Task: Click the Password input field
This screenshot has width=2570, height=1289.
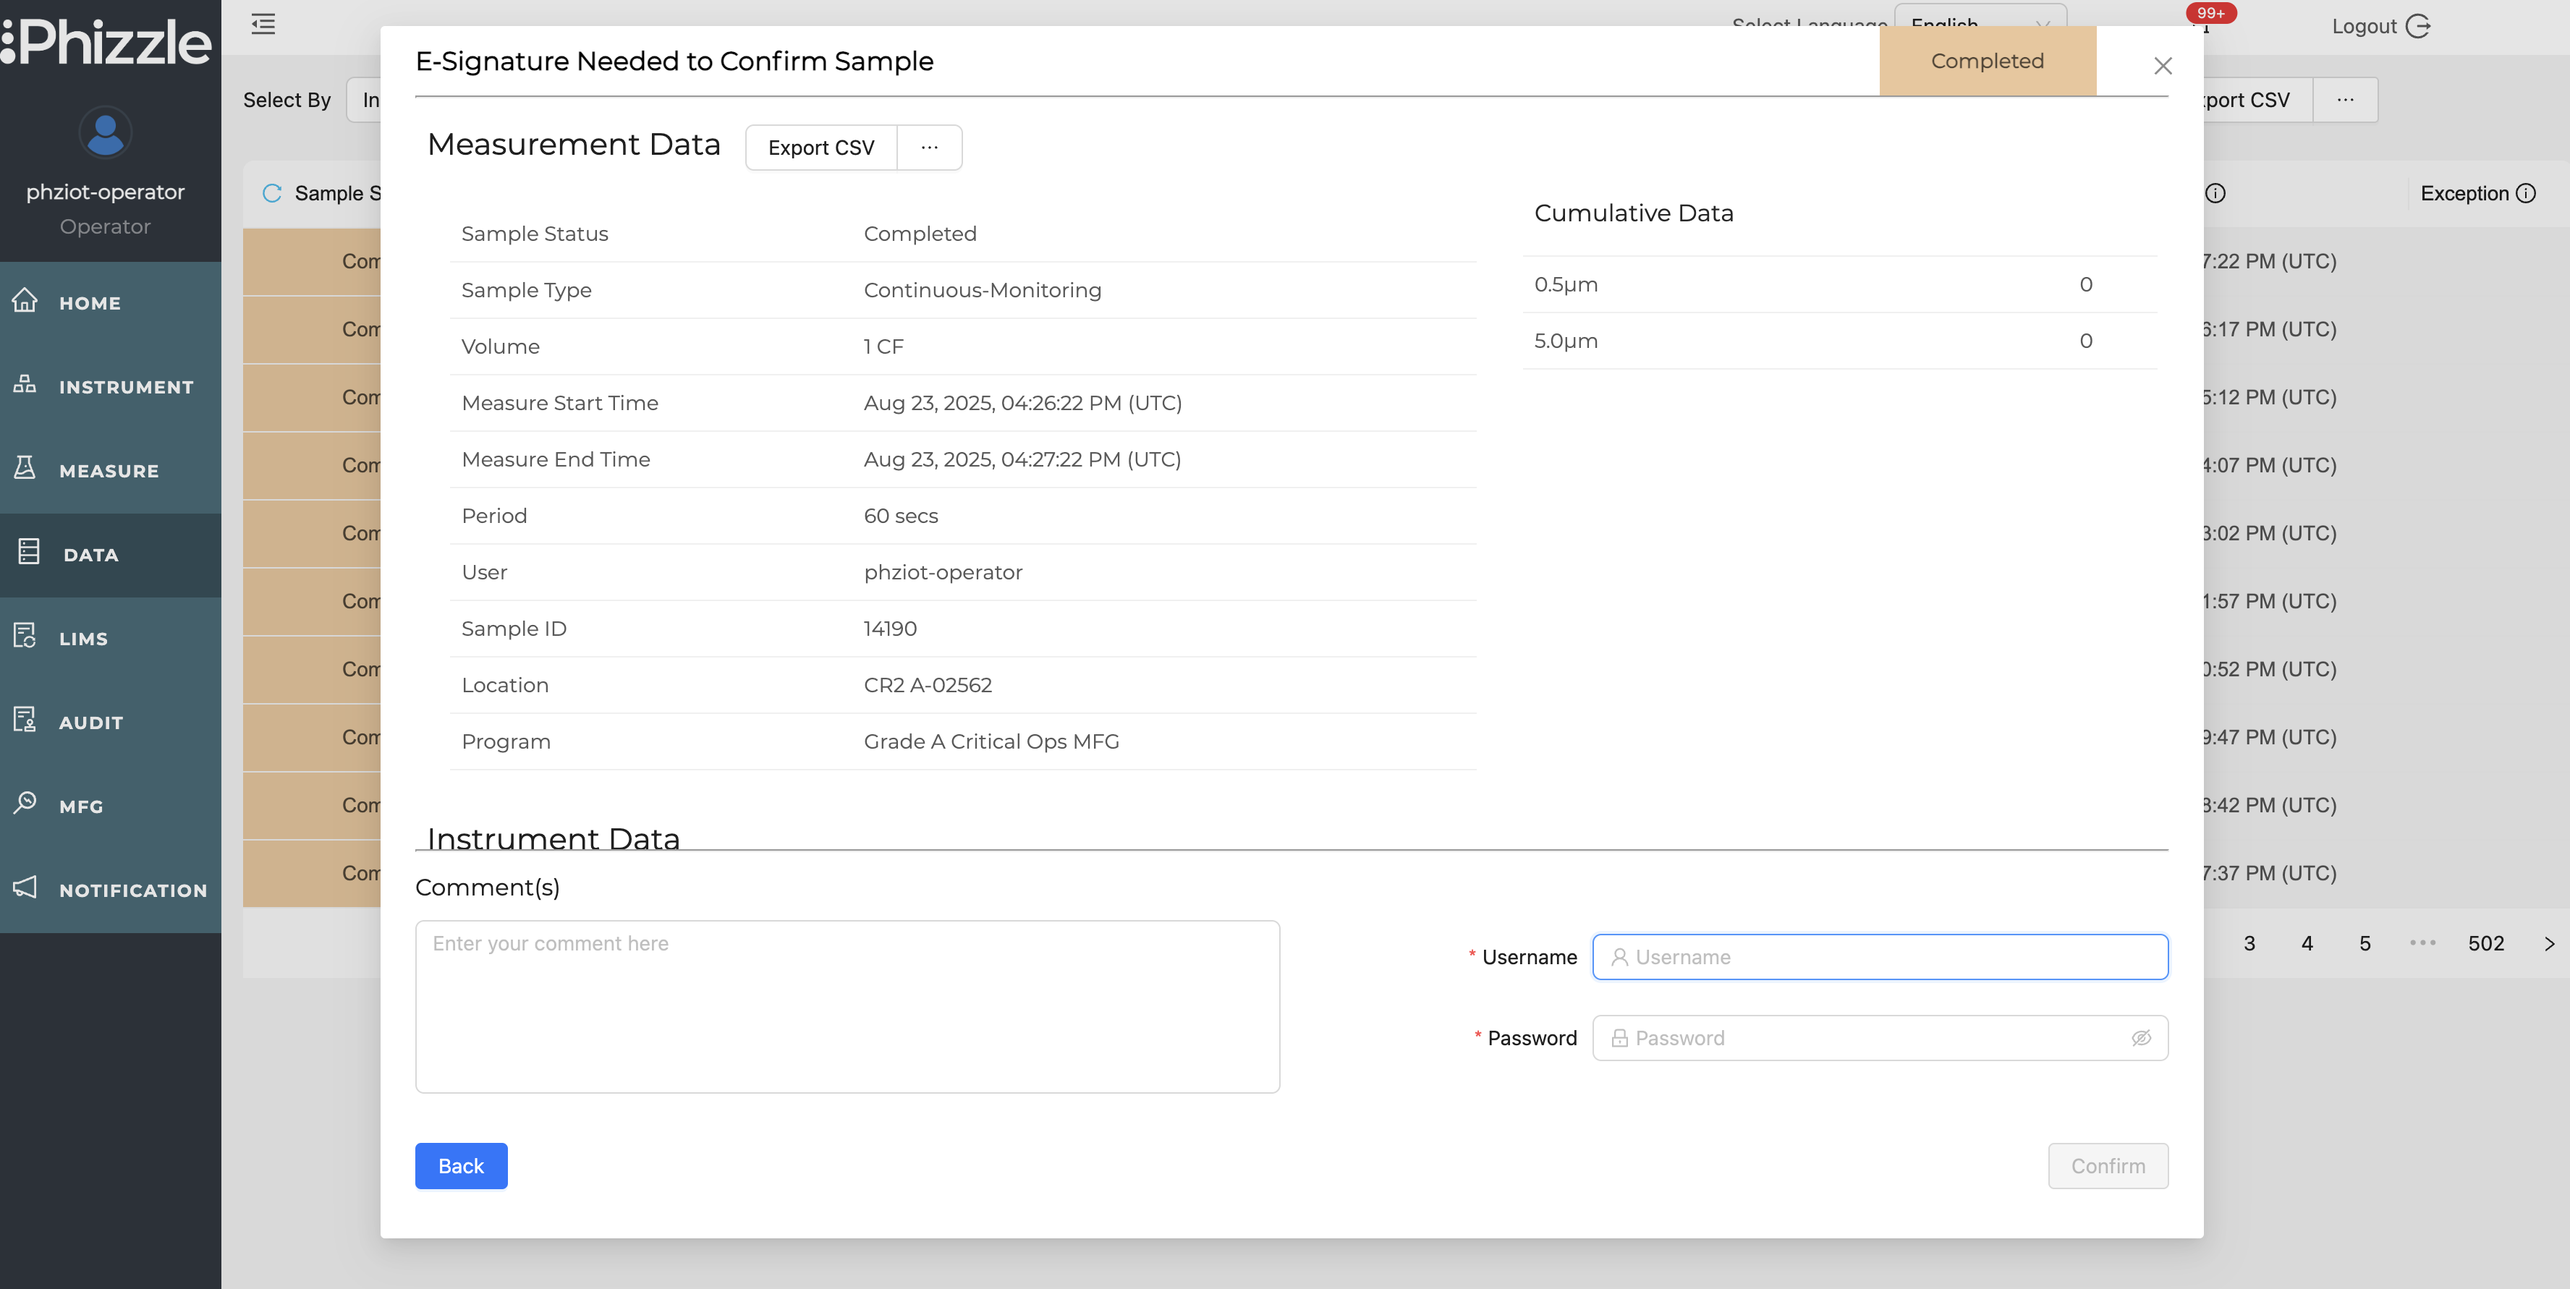Action: pyautogui.click(x=1880, y=1037)
